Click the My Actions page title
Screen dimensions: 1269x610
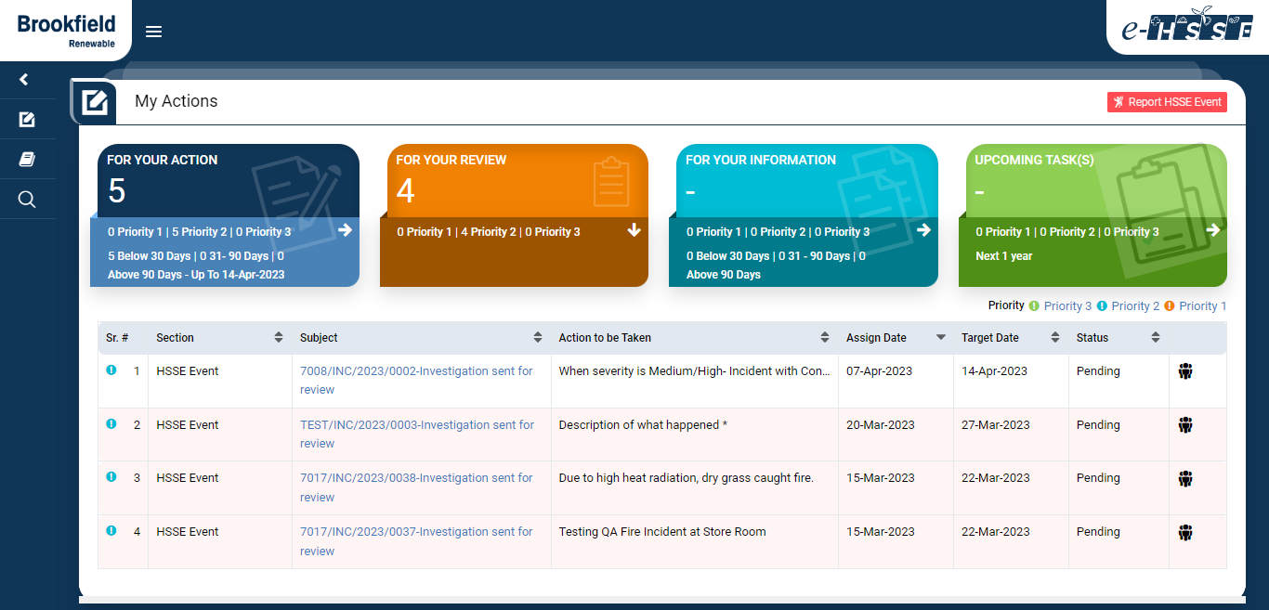click(177, 101)
